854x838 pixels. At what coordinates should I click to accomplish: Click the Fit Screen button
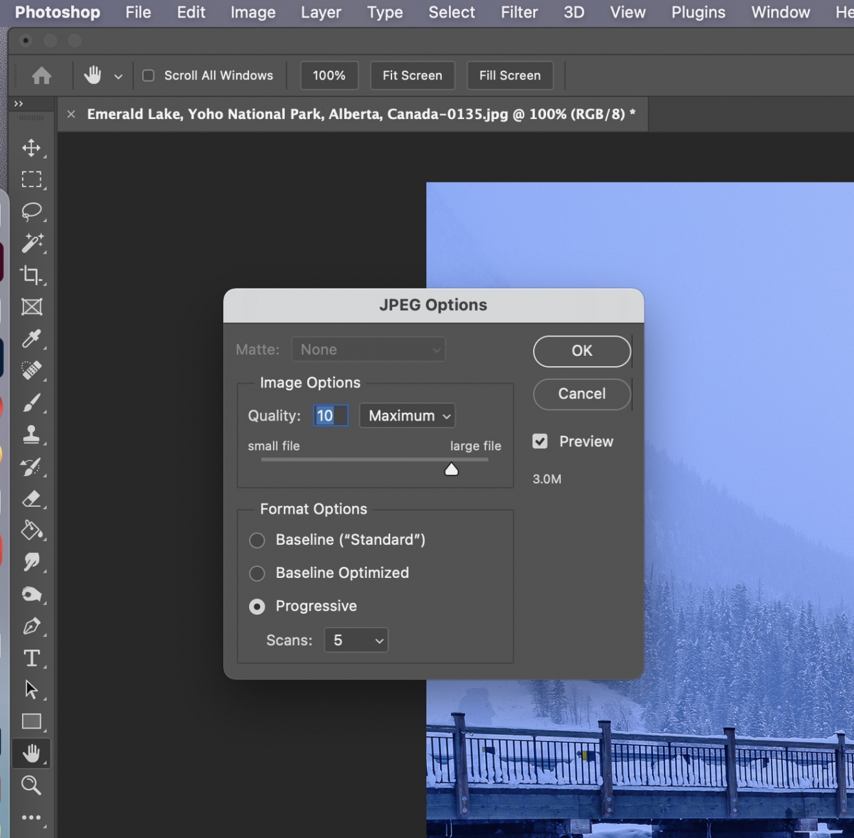[x=412, y=76]
